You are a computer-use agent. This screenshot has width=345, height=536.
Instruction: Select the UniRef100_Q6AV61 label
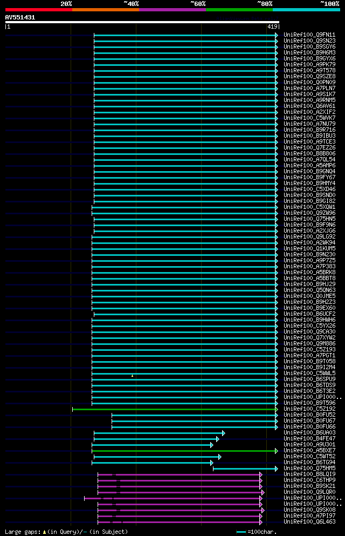click(x=309, y=106)
